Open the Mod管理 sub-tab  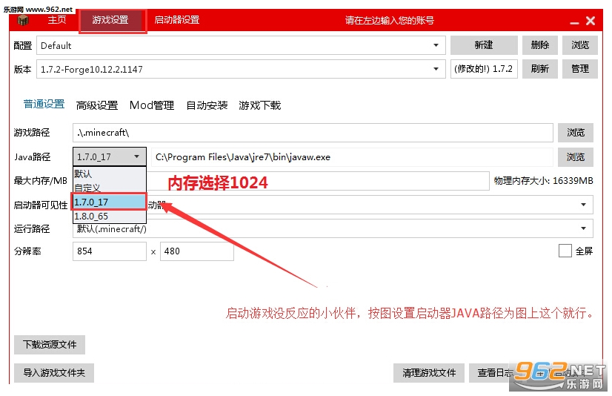151,105
